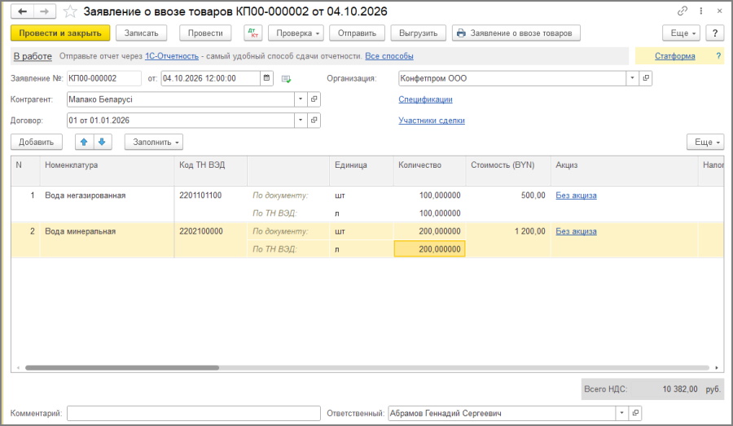Screen dimensions: 733x426
Task: Expand the Договор dropdown arrow
Action: click(301, 121)
